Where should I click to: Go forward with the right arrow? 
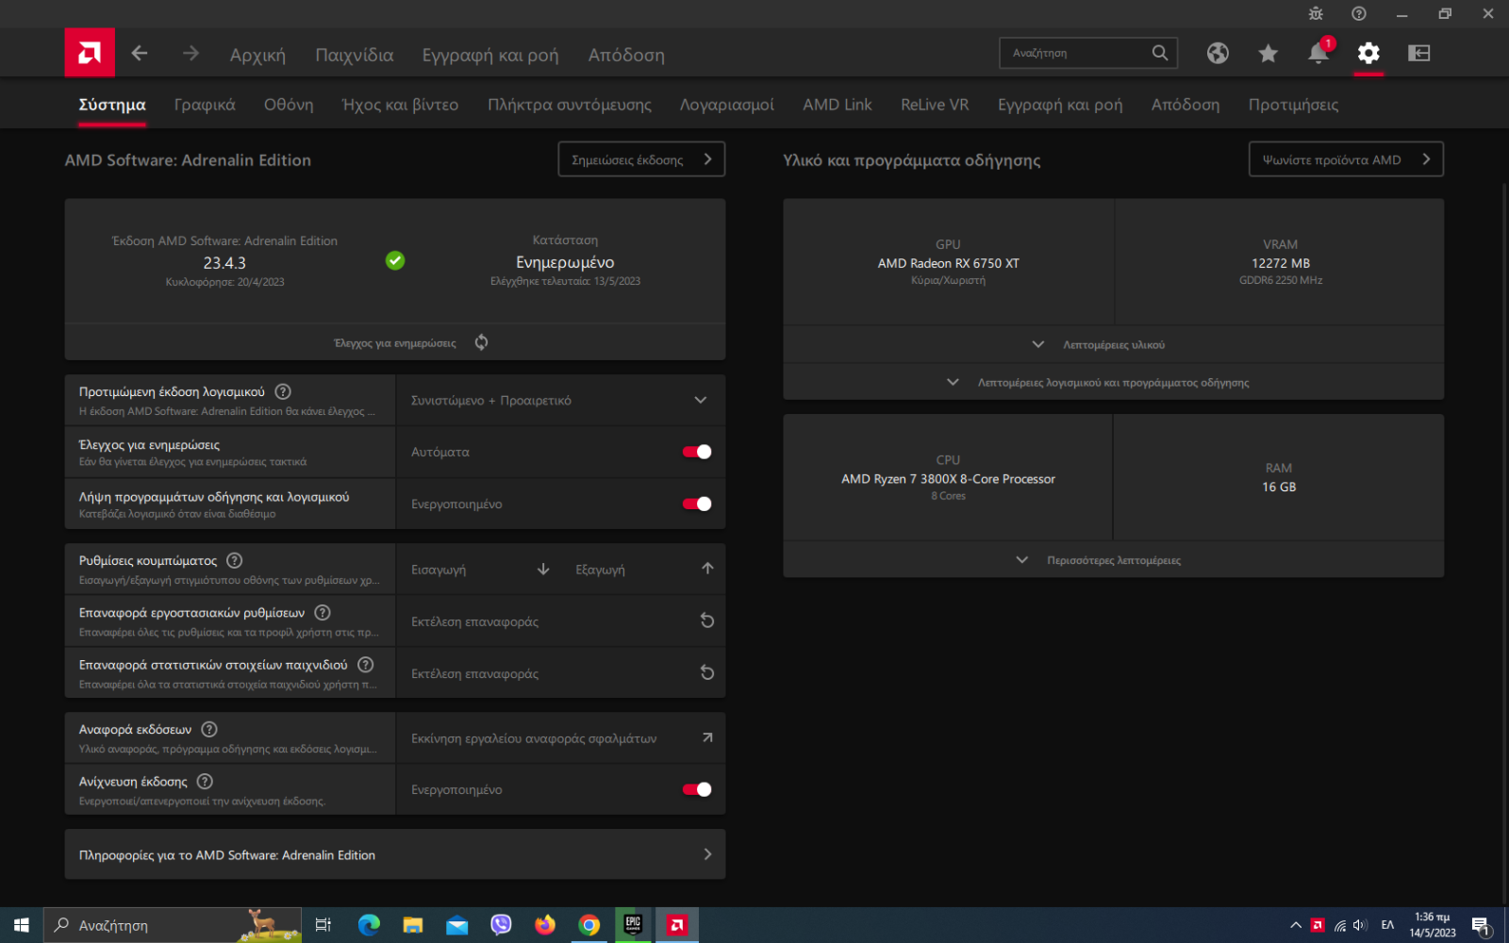[x=191, y=54]
